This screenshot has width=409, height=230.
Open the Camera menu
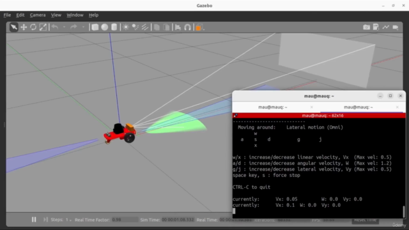tap(38, 15)
